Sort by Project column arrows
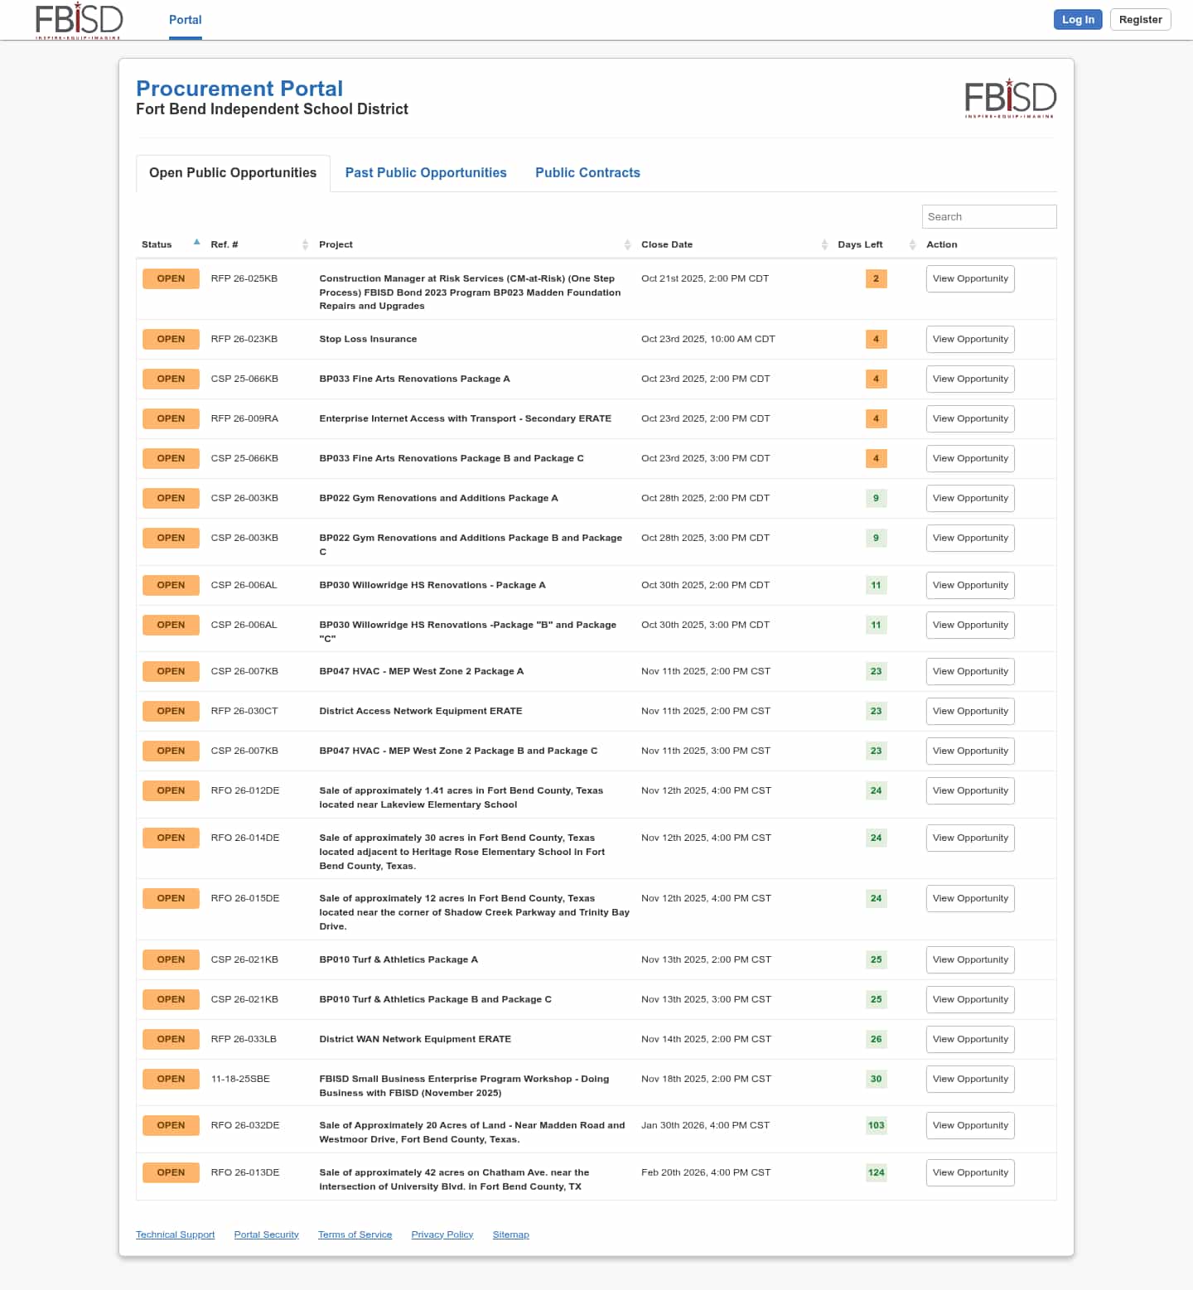 tap(627, 244)
